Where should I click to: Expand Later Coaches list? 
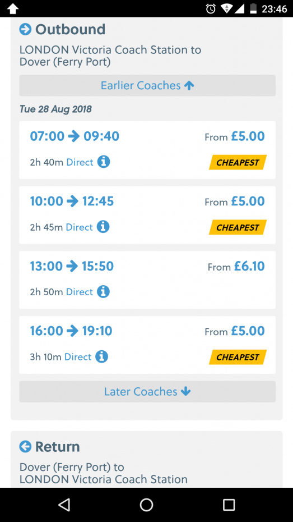(147, 392)
